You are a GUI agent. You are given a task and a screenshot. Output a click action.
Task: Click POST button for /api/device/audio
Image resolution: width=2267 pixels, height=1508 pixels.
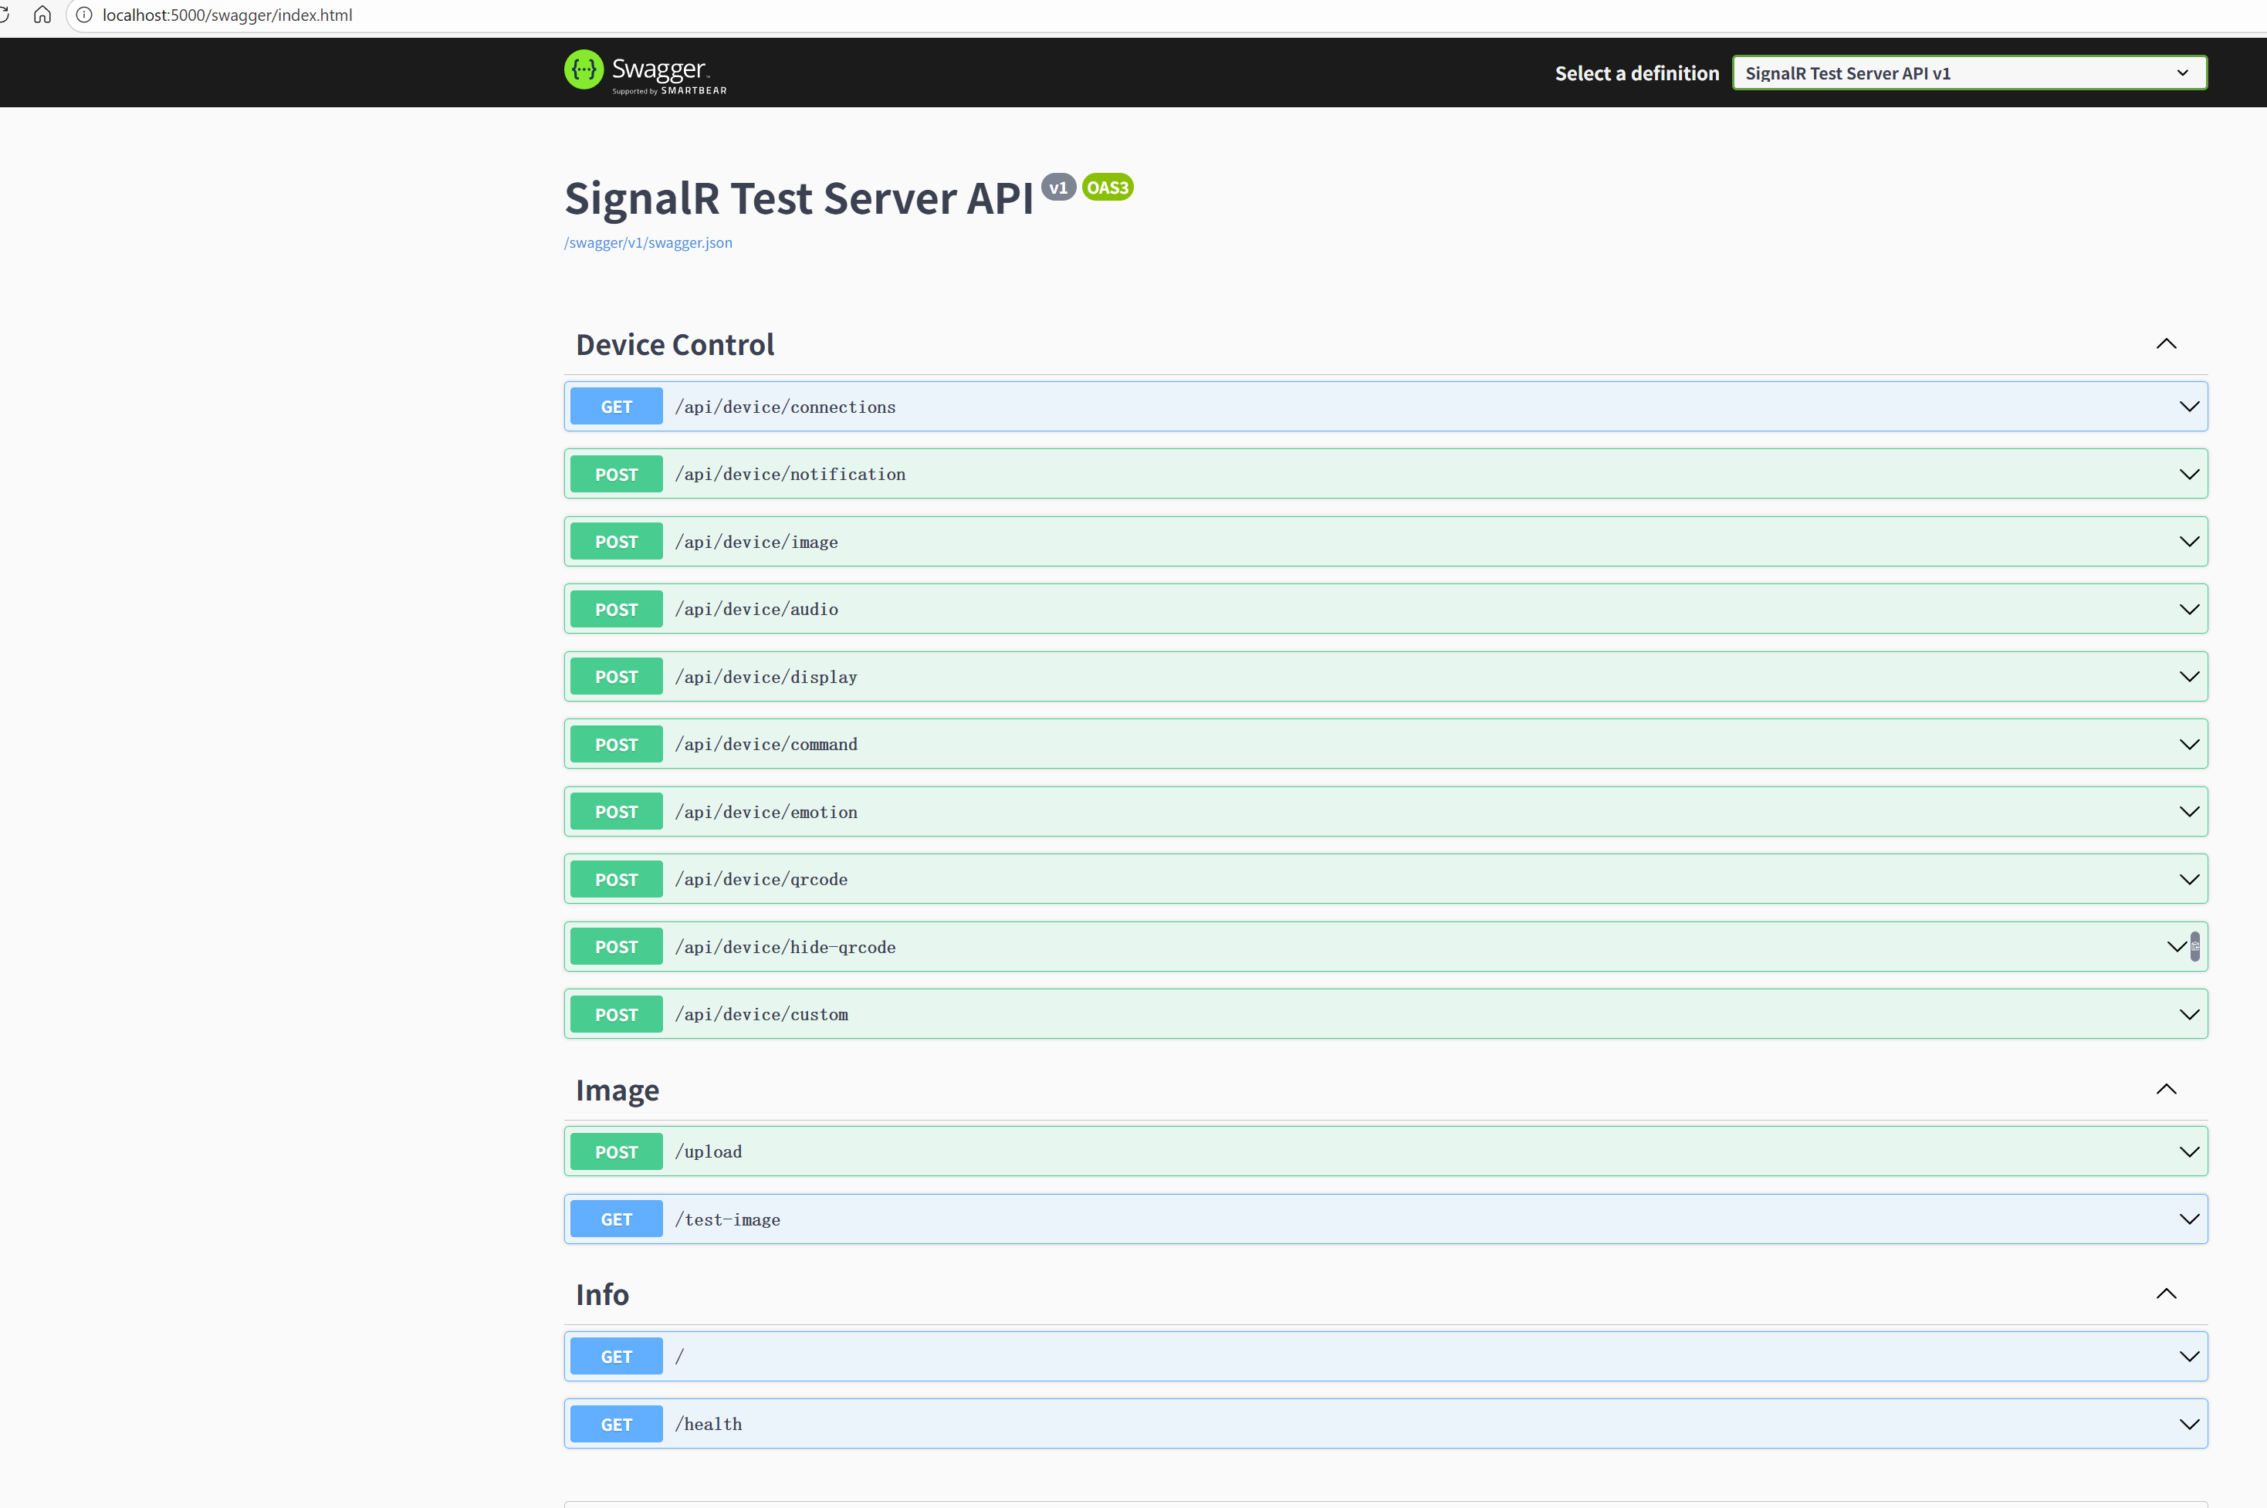click(x=615, y=609)
